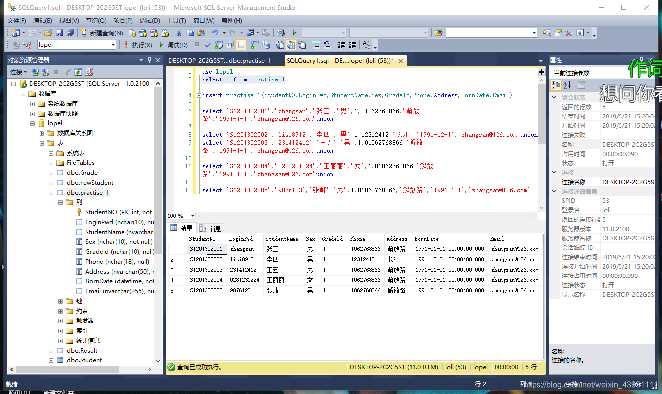Open the Object Explorer Details window icon
Viewport: 662px width, 394px height.
(x=547, y=33)
